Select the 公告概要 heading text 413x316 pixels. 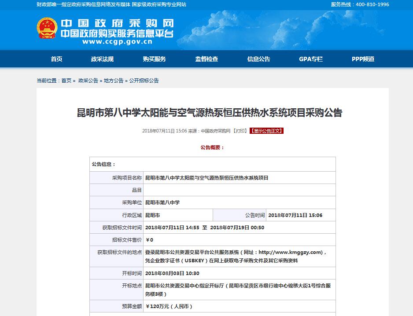[212, 147]
